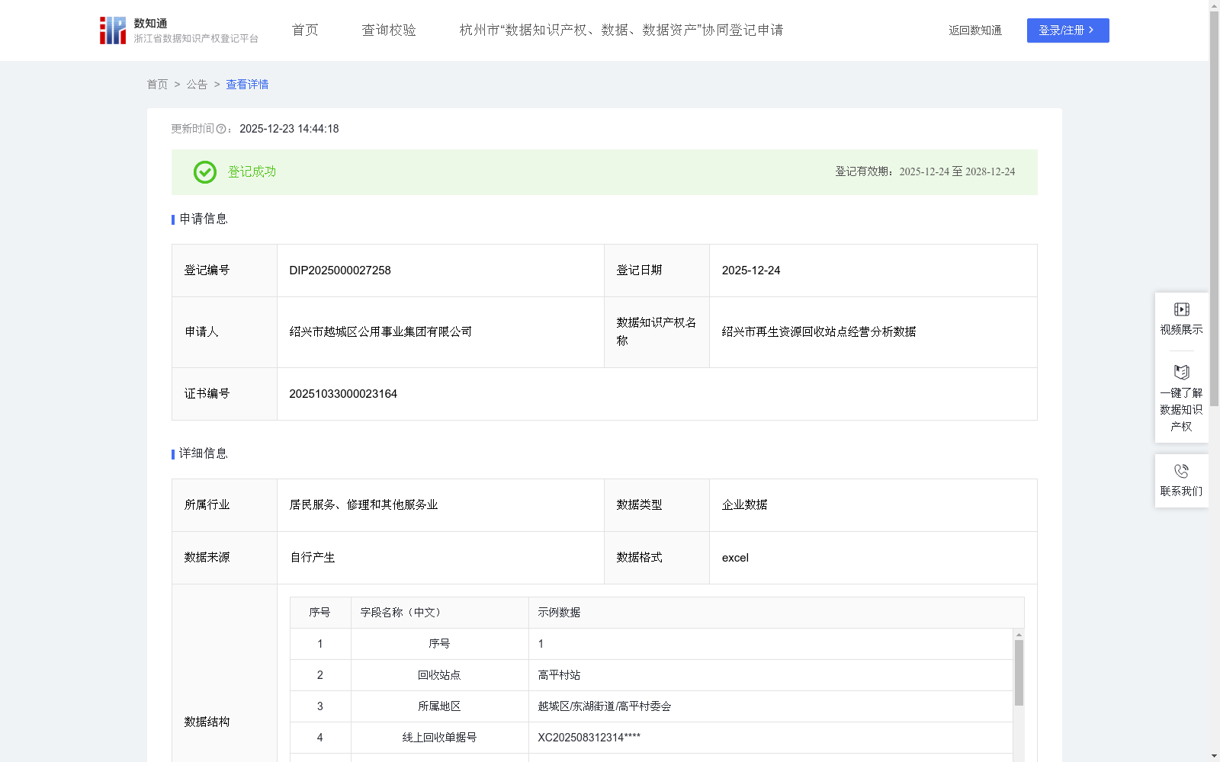This screenshot has width=1220, height=762.
Task: Click the 返回数知通 link
Action: [x=975, y=30]
